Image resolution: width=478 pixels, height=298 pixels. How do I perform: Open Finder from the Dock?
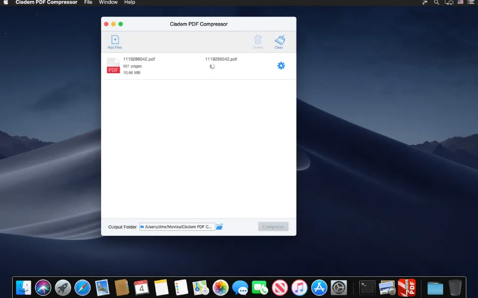pyautogui.click(x=23, y=287)
